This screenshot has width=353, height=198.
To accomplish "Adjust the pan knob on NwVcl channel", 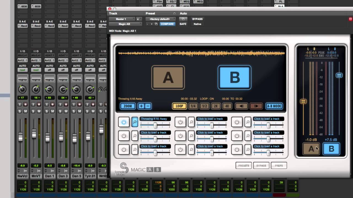I will [x=22, y=89].
